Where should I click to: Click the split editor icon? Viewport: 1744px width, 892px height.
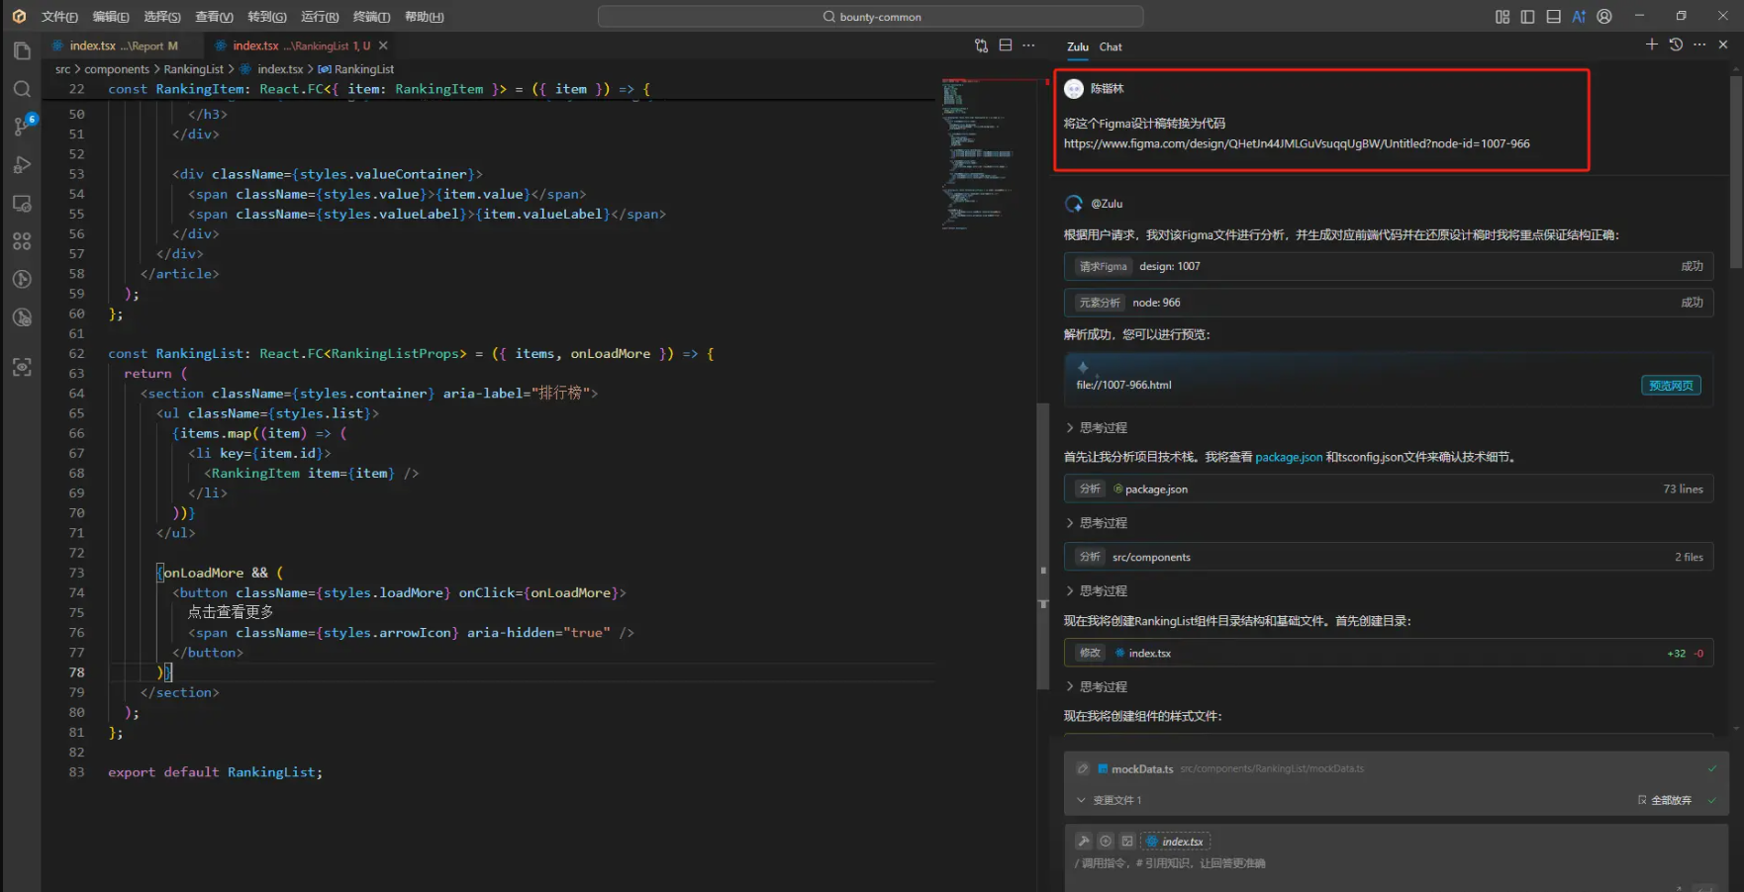click(x=1006, y=45)
